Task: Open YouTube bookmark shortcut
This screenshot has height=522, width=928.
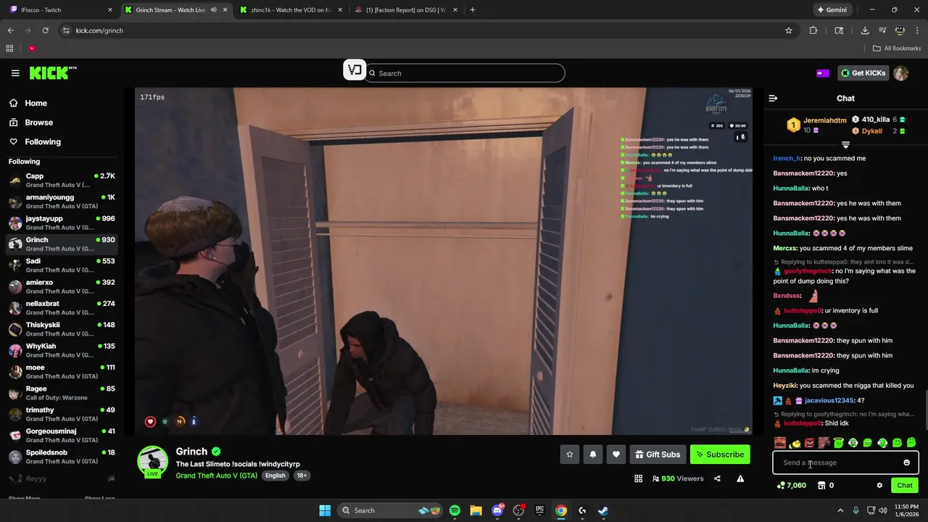Action: pyautogui.click(x=32, y=49)
